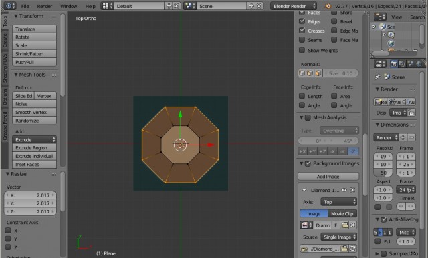Viewport: 428px width, 258px height.
Task: Add a new scene with plus icon
Action: coord(251,6)
